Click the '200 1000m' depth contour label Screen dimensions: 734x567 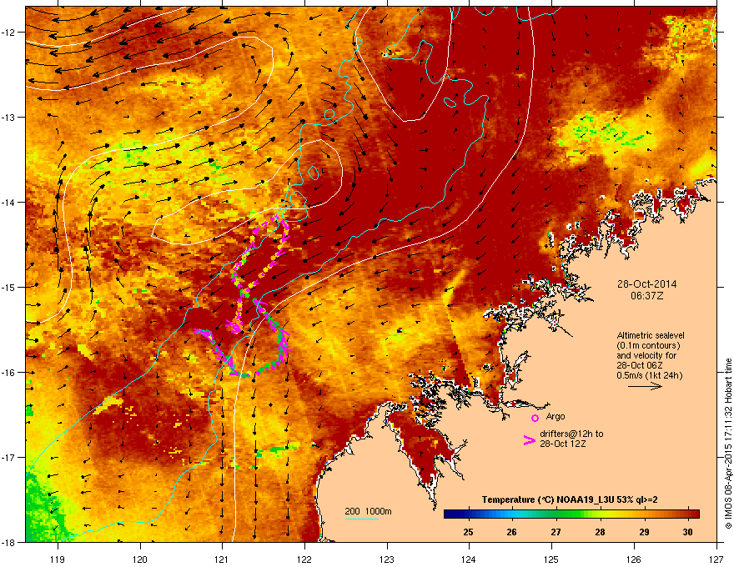tap(368, 511)
